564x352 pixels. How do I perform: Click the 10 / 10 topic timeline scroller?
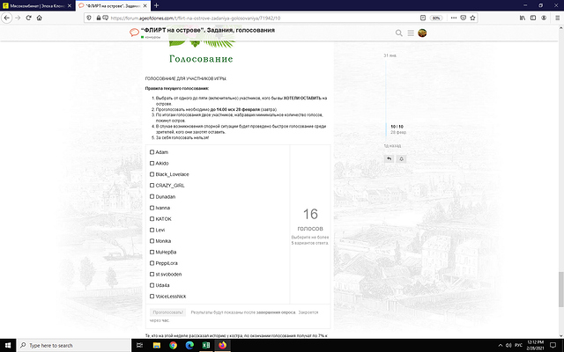click(397, 126)
